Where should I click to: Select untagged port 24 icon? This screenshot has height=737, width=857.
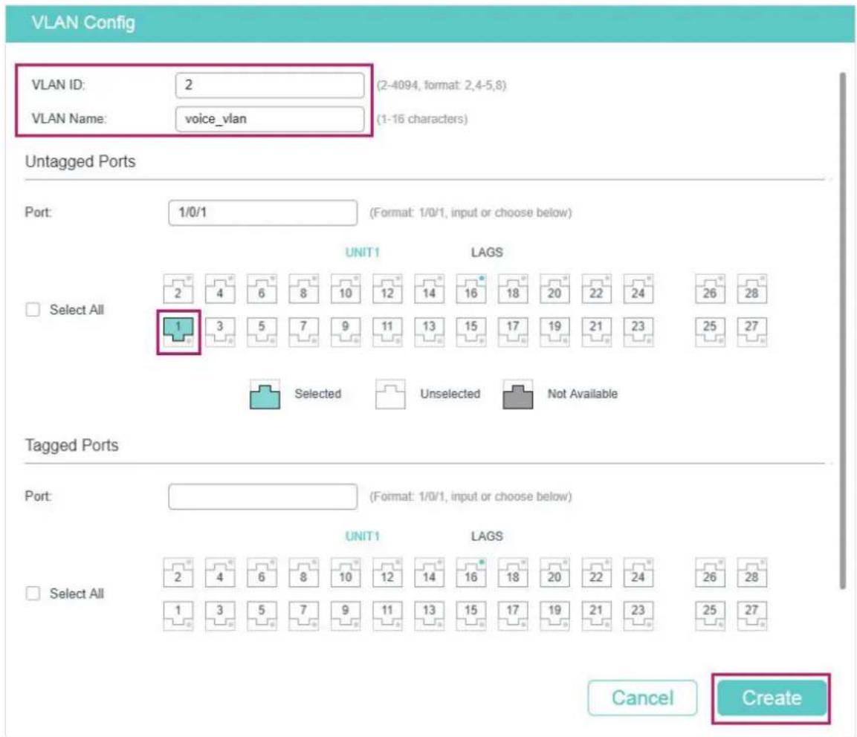[638, 288]
